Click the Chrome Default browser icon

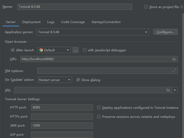pyautogui.click(x=41, y=50)
